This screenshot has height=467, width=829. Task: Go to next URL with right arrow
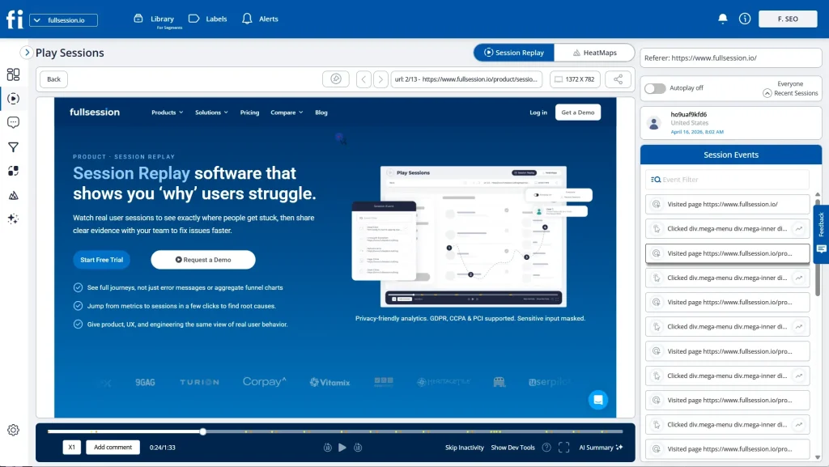[380, 79]
